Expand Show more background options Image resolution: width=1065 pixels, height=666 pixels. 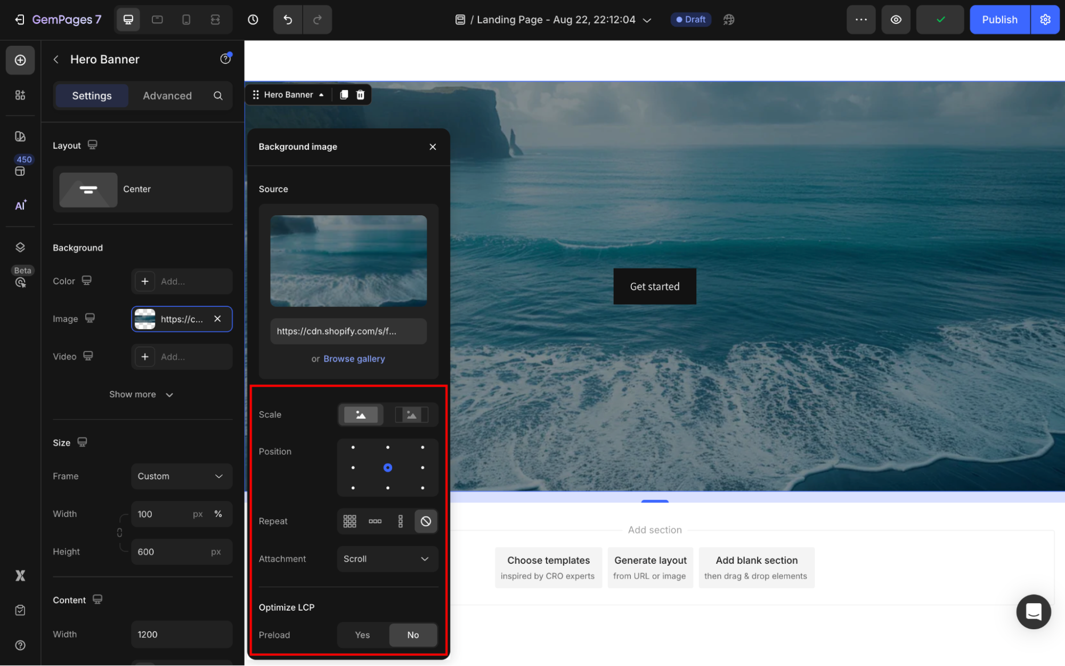(141, 395)
